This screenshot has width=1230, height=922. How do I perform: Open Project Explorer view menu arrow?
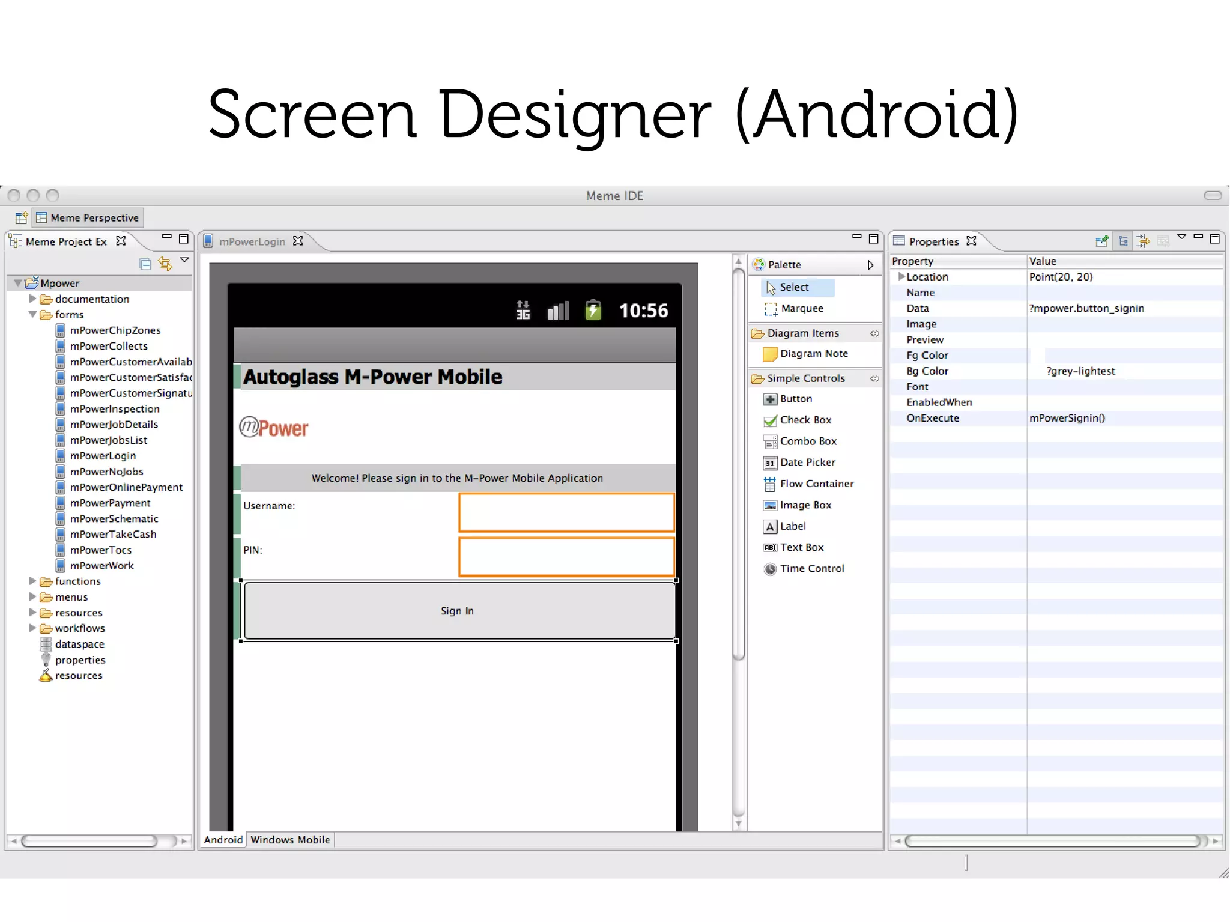pos(185,260)
